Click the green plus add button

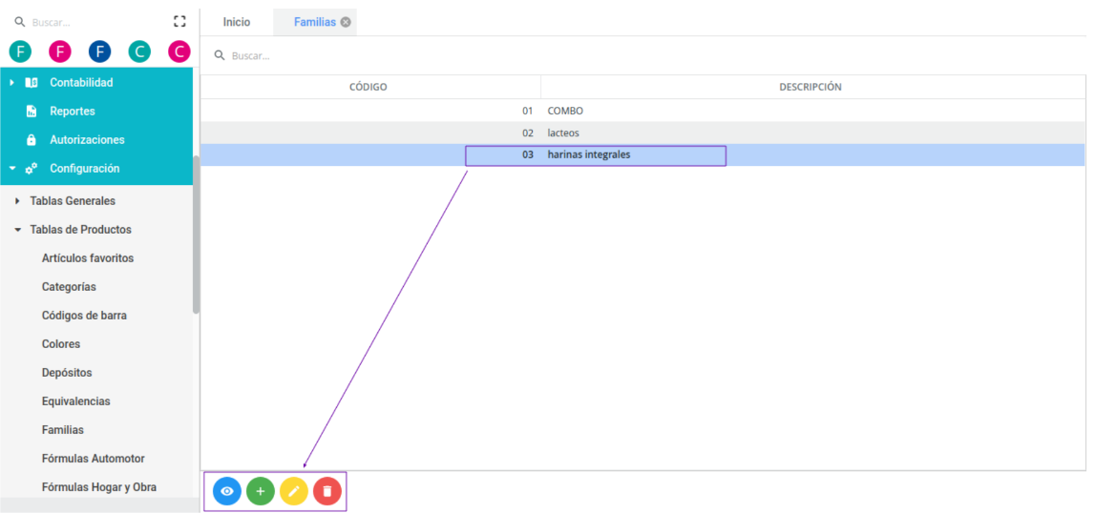point(261,491)
